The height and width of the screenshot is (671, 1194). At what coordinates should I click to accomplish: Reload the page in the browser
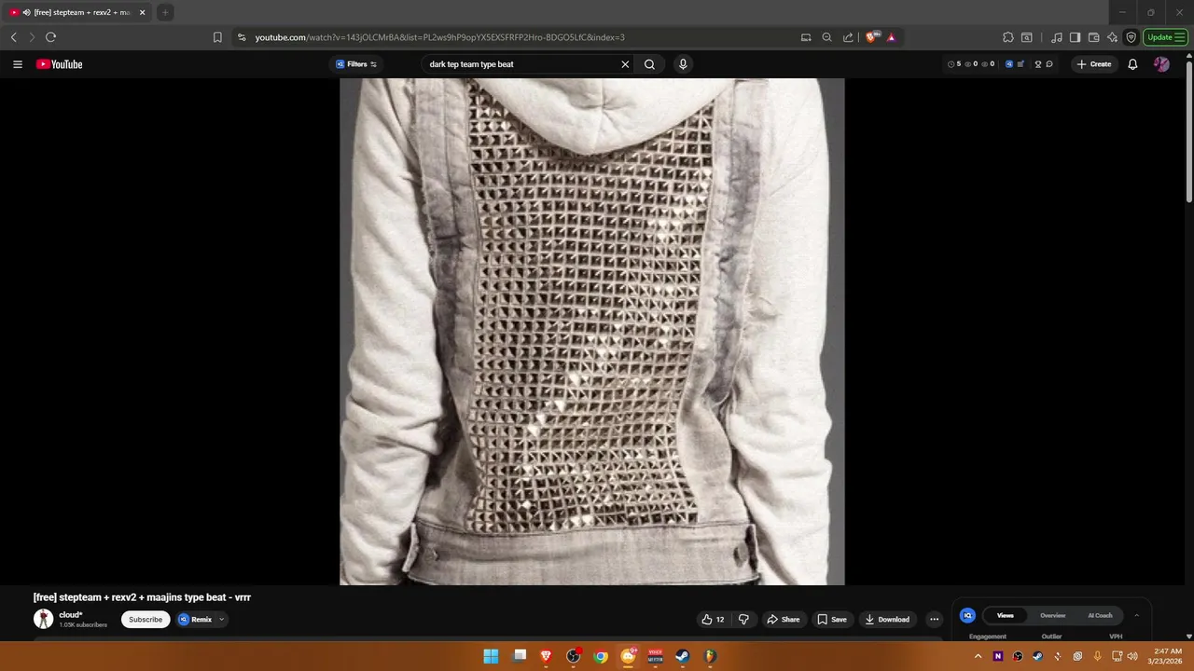tap(50, 37)
